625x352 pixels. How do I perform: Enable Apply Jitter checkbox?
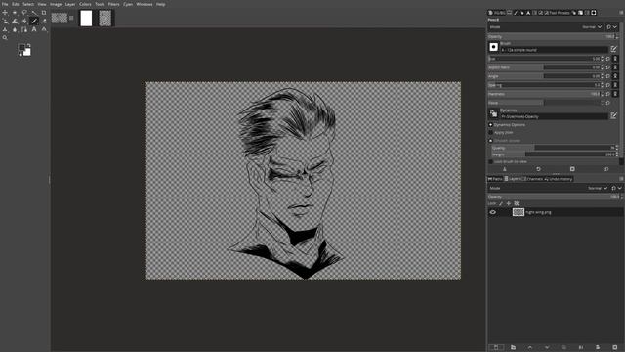[490, 133]
